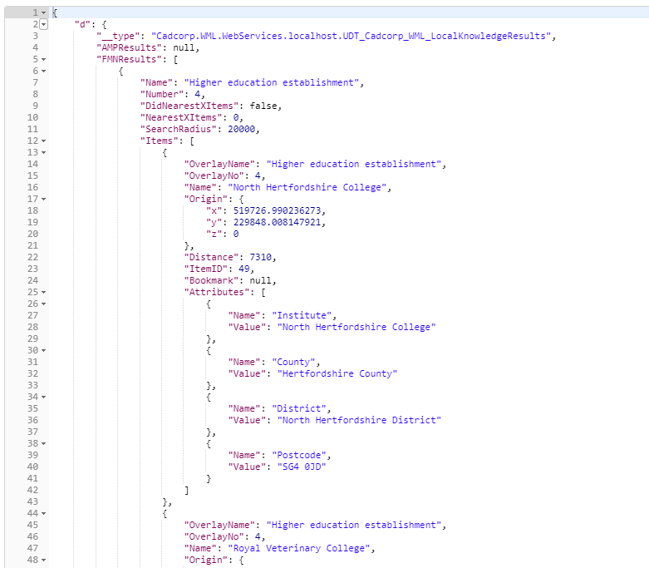This screenshot has height=568, width=649.
Task: Click "North Hertfordshire College" value on line 16
Action: (307, 187)
